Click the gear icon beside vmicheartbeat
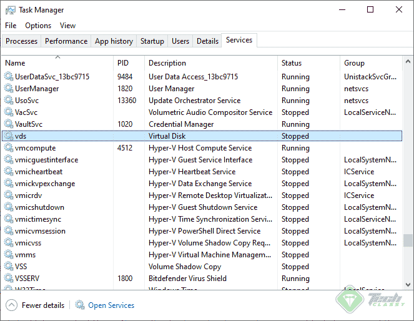 pos(9,172)
